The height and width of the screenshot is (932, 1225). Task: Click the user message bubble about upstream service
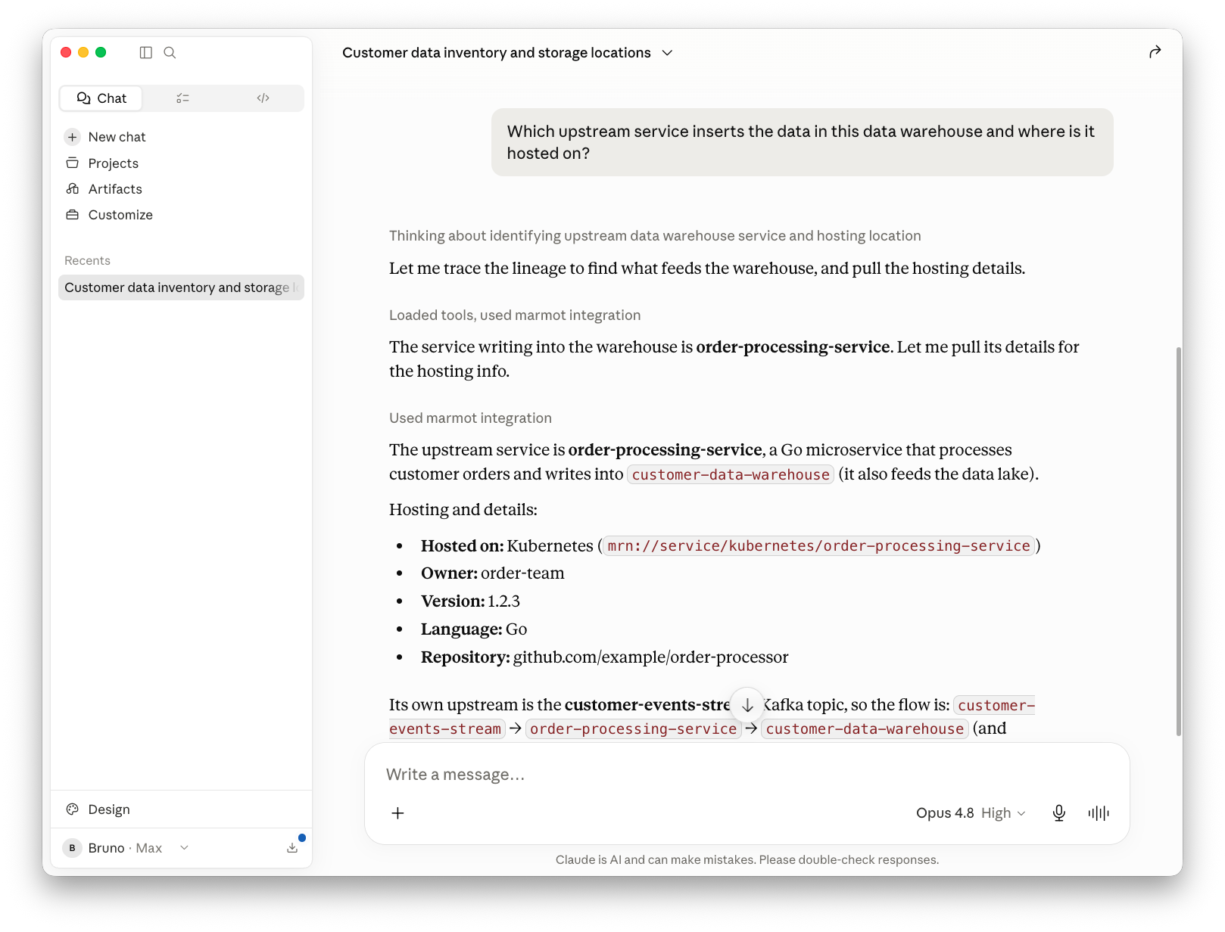click(802, 142)
